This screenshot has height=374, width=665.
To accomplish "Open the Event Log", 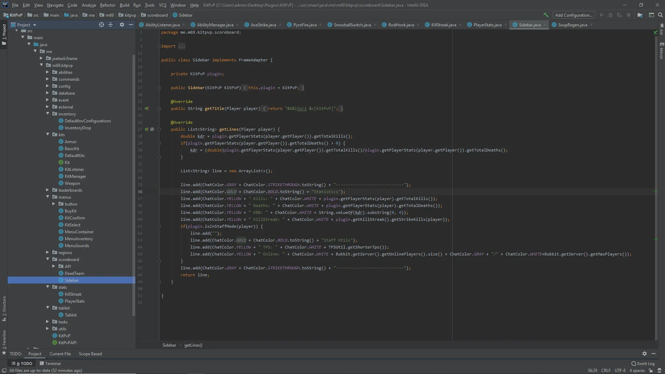I will pos(643,363).
